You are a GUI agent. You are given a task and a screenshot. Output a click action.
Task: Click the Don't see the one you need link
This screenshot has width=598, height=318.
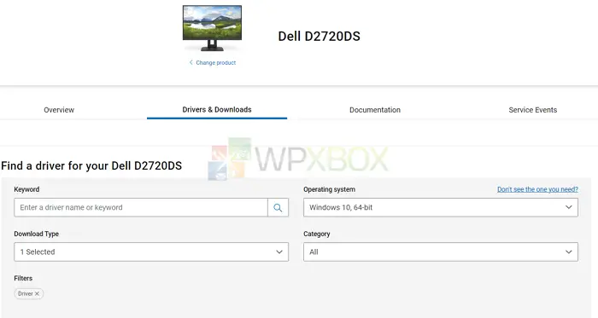tap(537, 189)
